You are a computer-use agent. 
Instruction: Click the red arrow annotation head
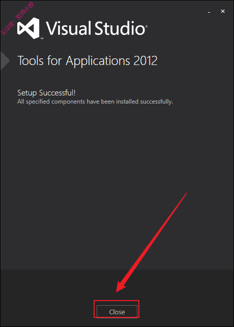pyautogui.click(x=121, y=286)
